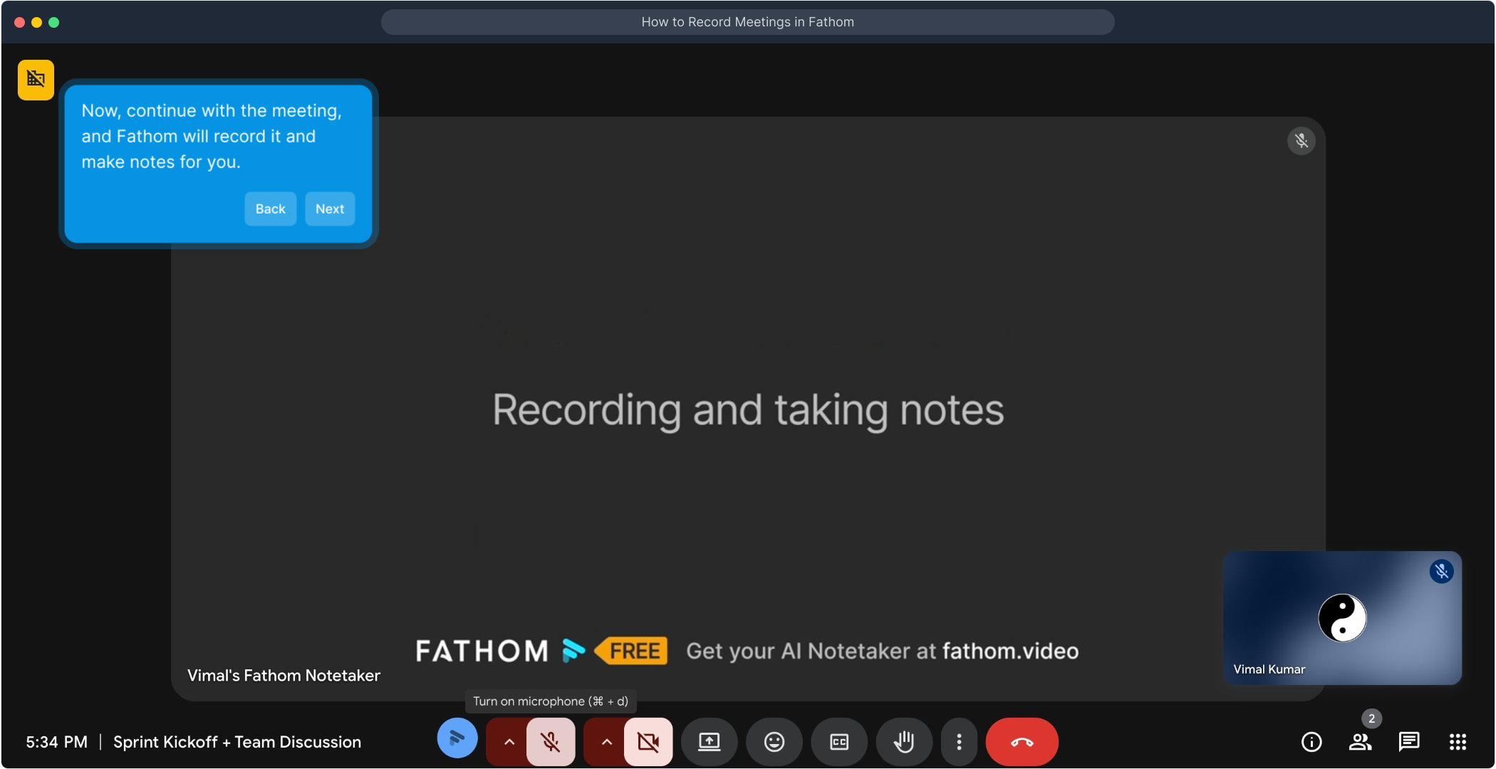Click the yin-yang avatar of Vimal Kumar
Image resolution: width=1496 pixels, height=769 pixels.
pyautogui.click(x=1343, y=618)
